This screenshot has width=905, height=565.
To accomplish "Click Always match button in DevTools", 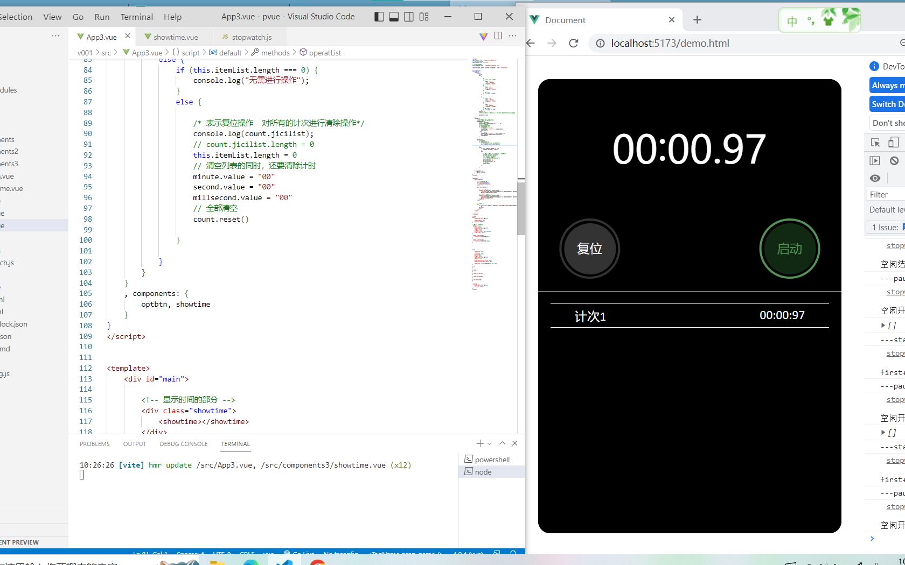I will [887, 86].
